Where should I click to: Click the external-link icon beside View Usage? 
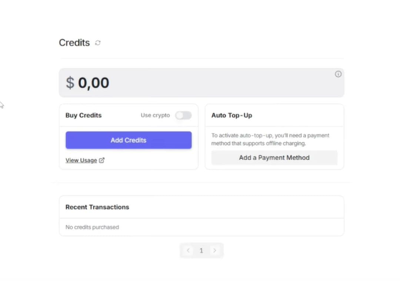(101, 160)
